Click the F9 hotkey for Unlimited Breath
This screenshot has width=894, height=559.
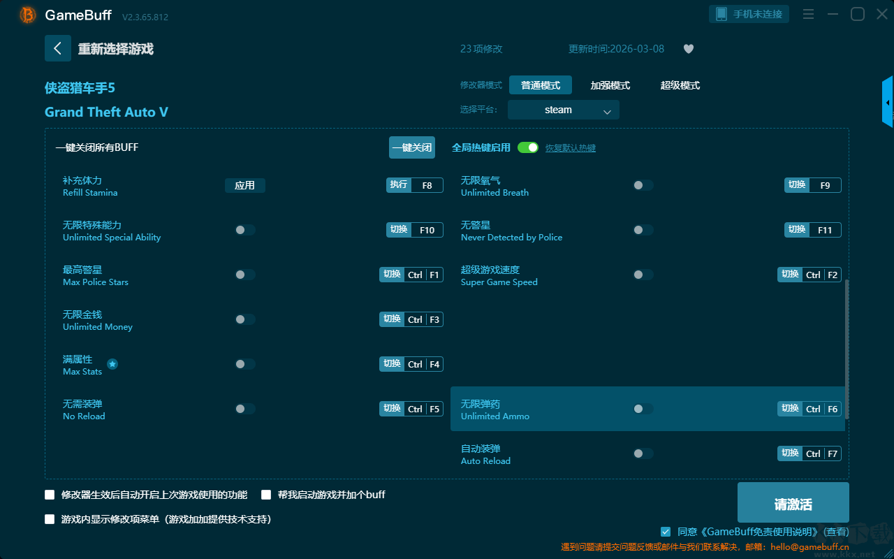click(813, 185)
